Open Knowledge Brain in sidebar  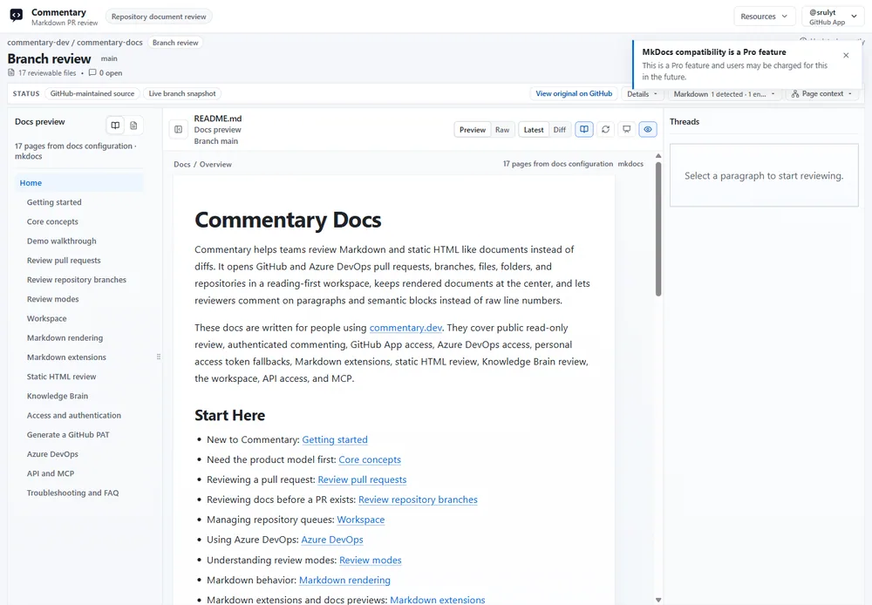(x=58, y=397)
